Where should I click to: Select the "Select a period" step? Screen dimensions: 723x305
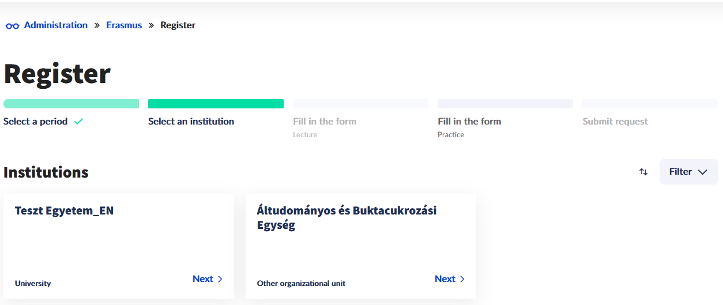point(36,122)
